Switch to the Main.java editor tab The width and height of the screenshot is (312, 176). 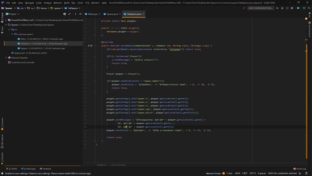pos(93,14)
